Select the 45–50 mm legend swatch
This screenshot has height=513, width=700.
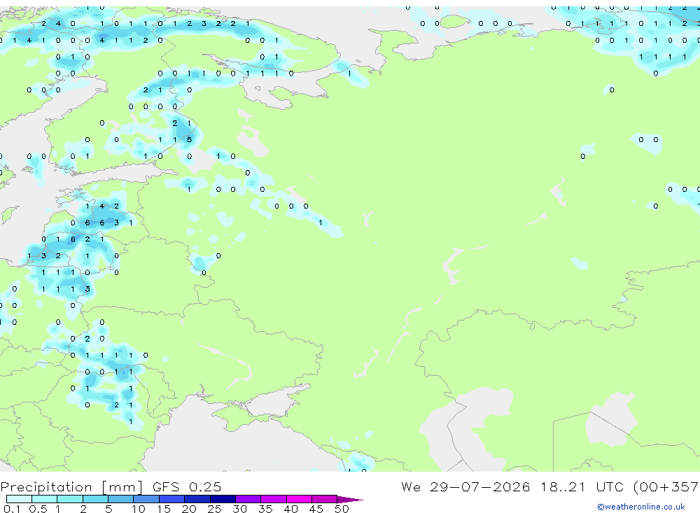(325, 499)
